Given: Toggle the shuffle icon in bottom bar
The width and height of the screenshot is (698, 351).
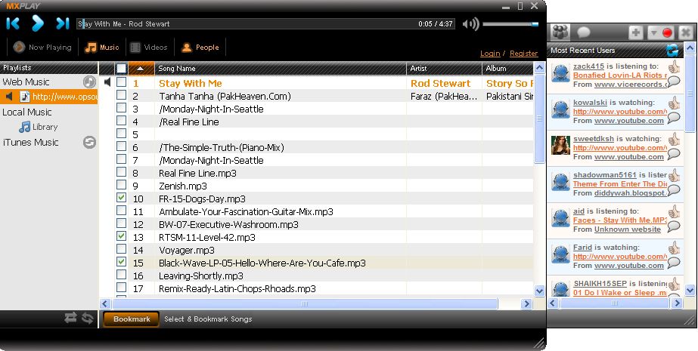Looking at the screenshot, I should pos(71,318).
